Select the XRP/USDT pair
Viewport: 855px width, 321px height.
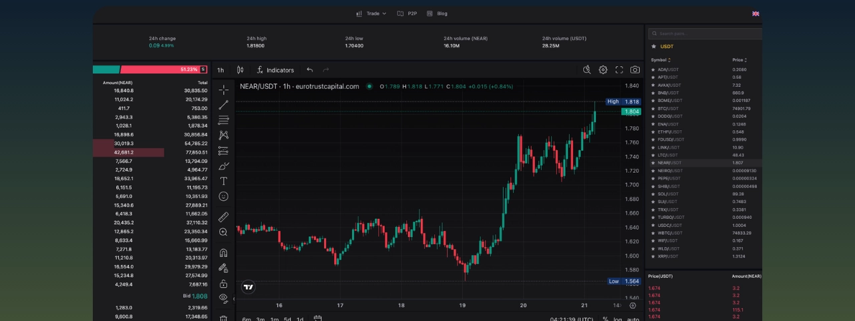coord(705,256)
